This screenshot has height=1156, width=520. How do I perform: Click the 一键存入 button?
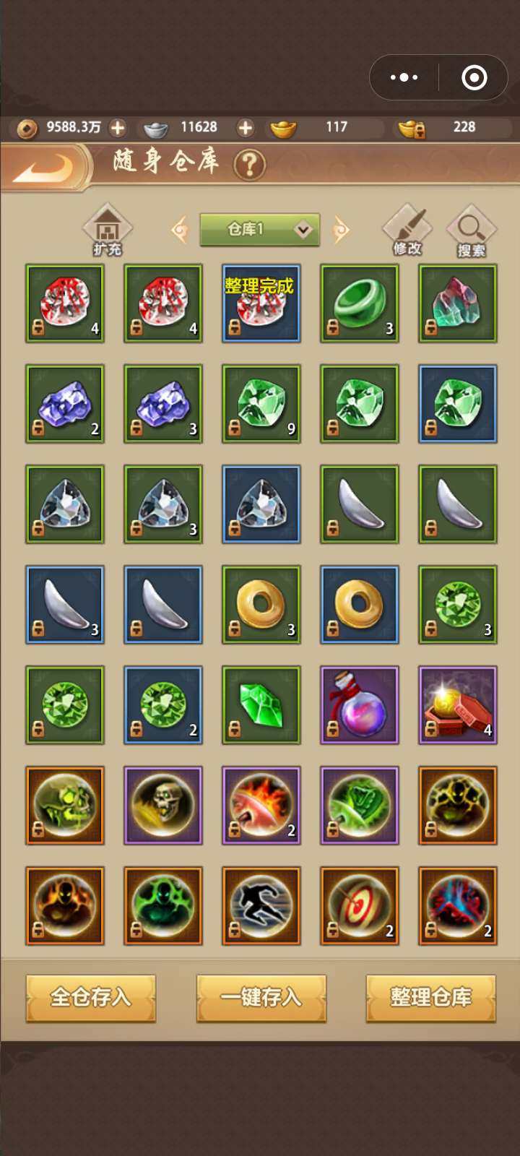pyautogui.click(x=261, y=998)
